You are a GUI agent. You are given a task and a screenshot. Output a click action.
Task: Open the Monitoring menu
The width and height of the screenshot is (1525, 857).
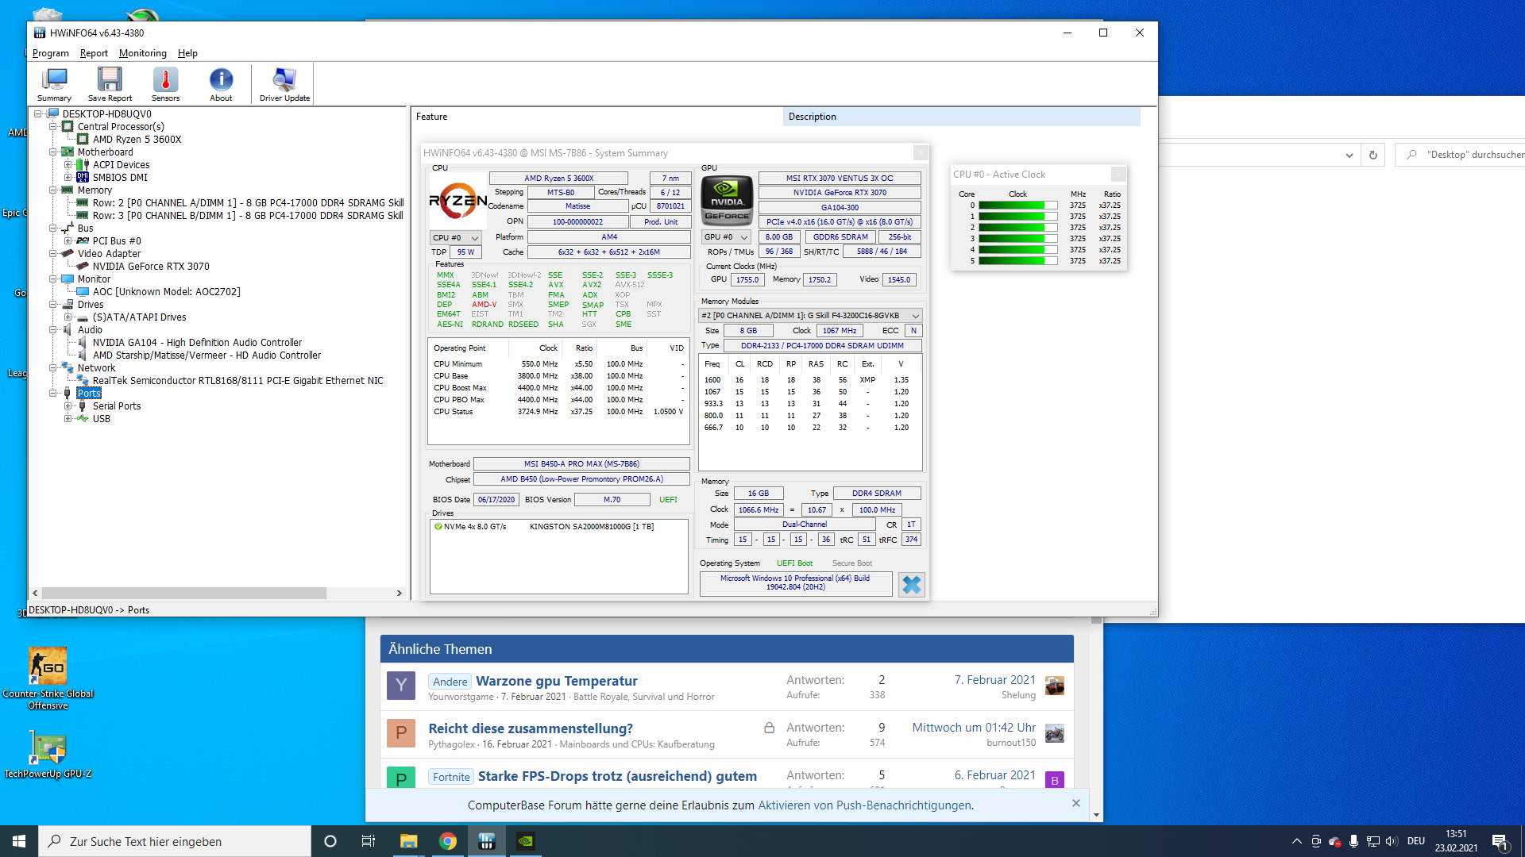pyautogui.click(x=142, y=53)
